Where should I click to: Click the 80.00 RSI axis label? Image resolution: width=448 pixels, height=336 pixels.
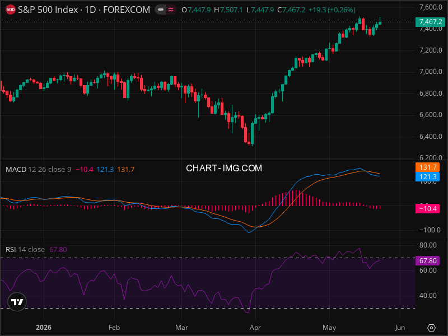pos(428,245)
